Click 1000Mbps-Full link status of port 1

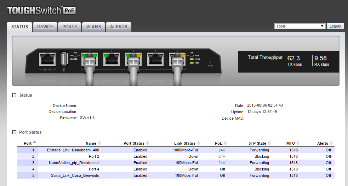coord(186,150)
